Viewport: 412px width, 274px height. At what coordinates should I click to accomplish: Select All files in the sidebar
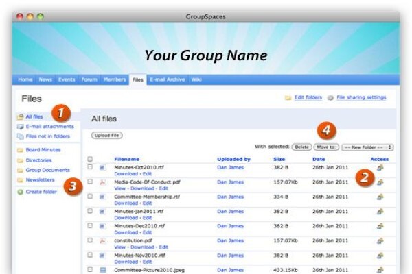click(34, 116)
